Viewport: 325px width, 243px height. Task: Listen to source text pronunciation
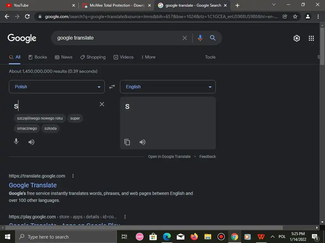[31, 142]
